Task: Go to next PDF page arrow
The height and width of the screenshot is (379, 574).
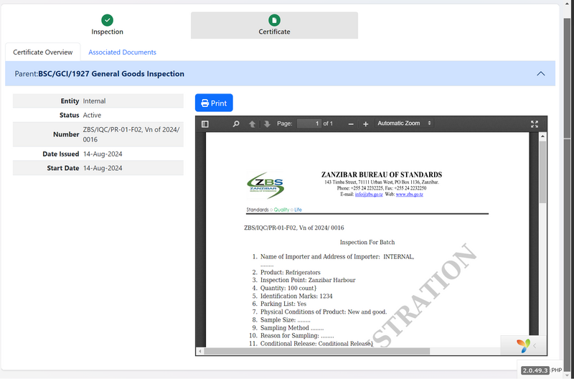Action: coord(267,123)
